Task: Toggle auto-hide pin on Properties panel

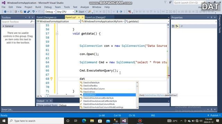Action: tap(211, 18)
